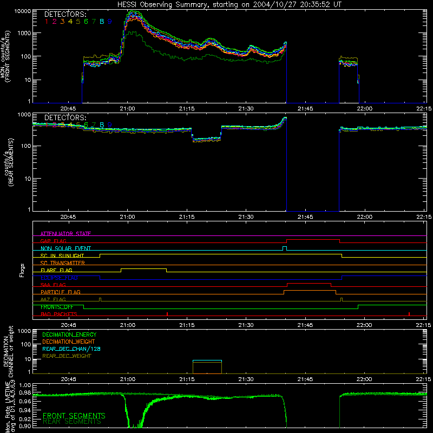Click the BAD_PACKETS red tick near 21:10
Viewport: 433px width, 433px height.
click(167, 314)
